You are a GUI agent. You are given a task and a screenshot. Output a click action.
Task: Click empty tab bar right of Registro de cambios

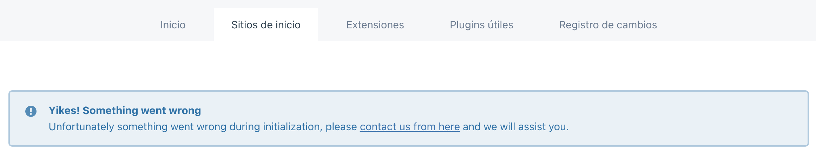(737, 21)
